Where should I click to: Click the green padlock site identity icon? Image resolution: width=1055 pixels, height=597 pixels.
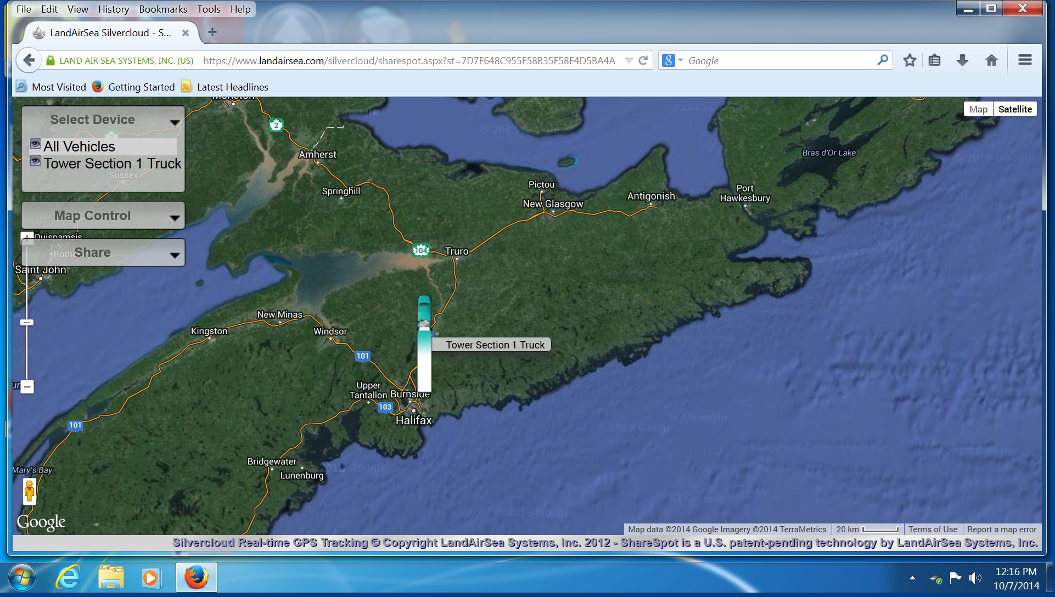tap(50, 60)
